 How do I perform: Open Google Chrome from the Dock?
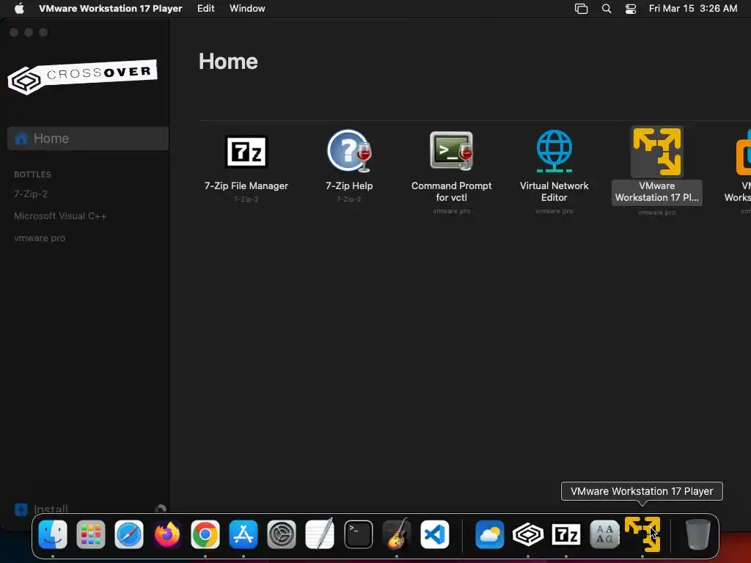205,534
